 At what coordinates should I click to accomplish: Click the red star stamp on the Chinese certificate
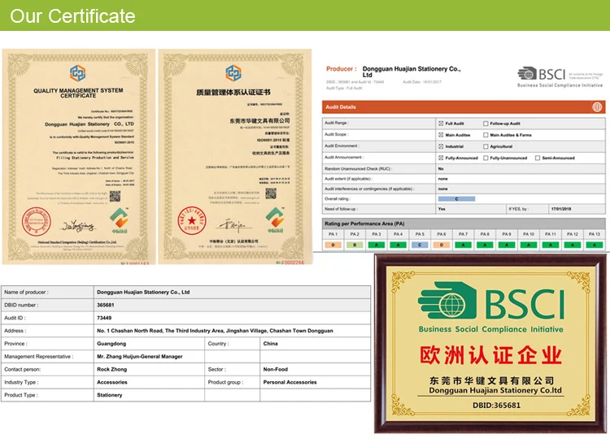(x=192, y=220)
